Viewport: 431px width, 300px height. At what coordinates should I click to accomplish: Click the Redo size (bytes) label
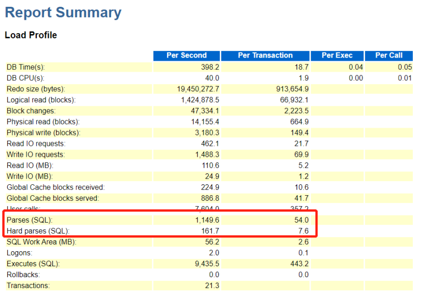pos(36,89)
